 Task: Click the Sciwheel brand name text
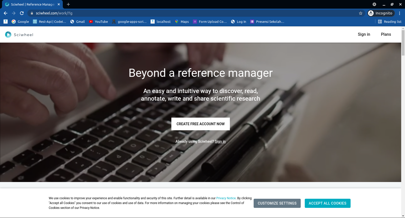[x=24, y=35]
